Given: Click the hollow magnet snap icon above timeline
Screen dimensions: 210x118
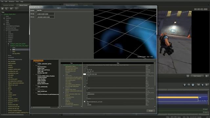Looking at the screenshot, I should tap(189, 85).
